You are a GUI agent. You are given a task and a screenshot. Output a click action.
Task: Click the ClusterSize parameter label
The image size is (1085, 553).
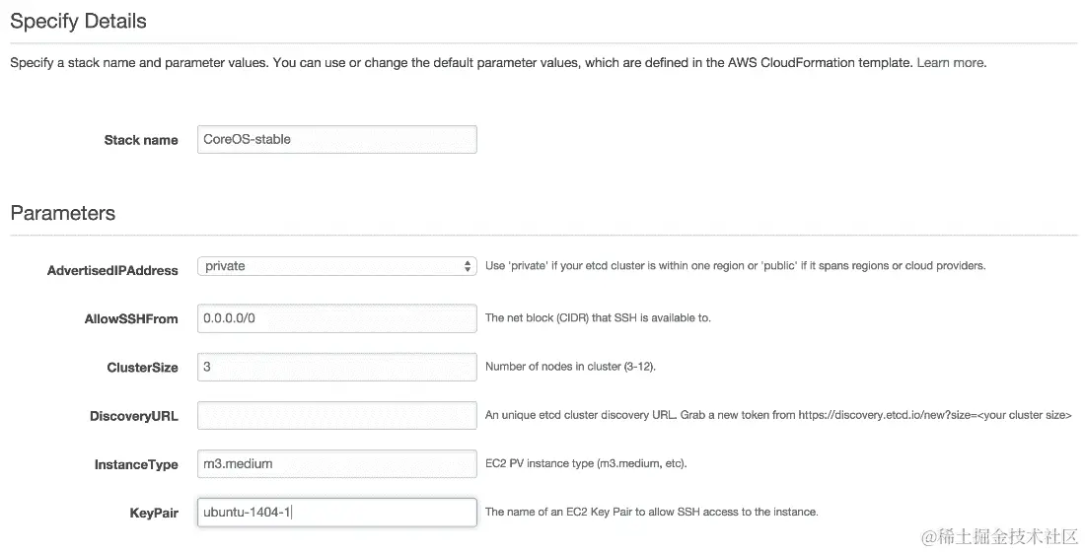pos(142,368)
